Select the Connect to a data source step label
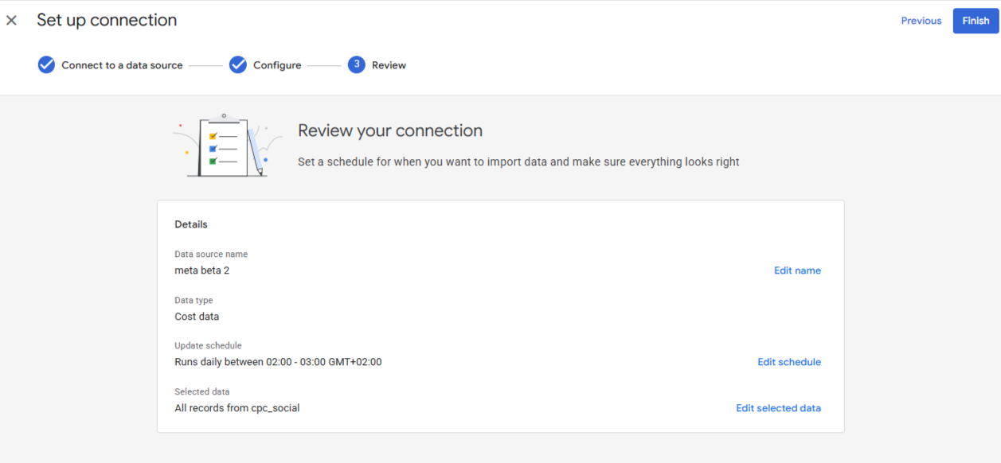The width and height of the screenshot is (1001, 463). [122, 65]
